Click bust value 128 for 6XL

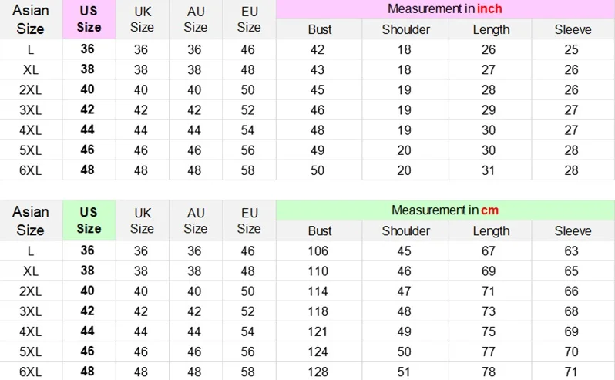[x=318, y=372]
